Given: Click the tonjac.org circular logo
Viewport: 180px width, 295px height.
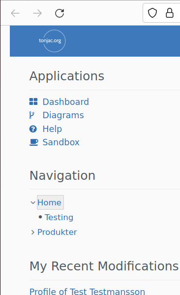Looking at the screenshot, I should tap(54, 41).
